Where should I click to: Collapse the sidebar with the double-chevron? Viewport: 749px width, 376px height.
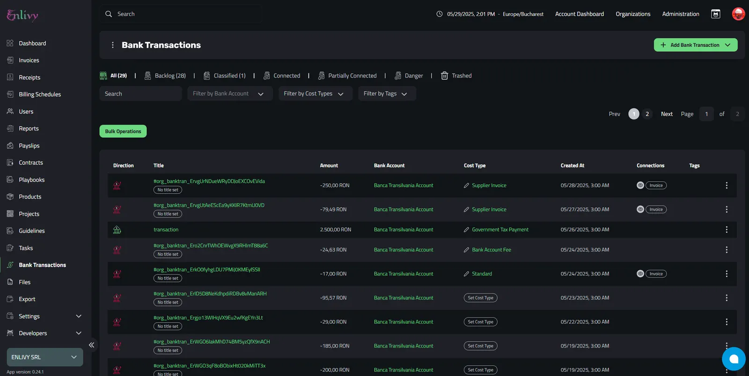pyautogui.click(x=92, y=345)
